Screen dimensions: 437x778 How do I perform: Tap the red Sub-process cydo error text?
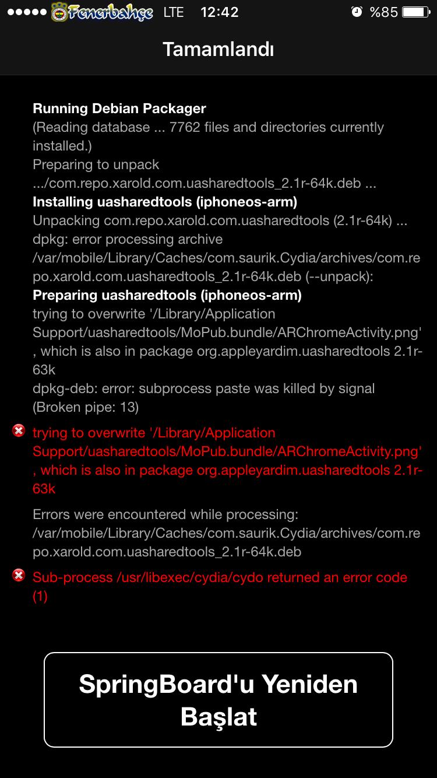[x=220, y=587]
